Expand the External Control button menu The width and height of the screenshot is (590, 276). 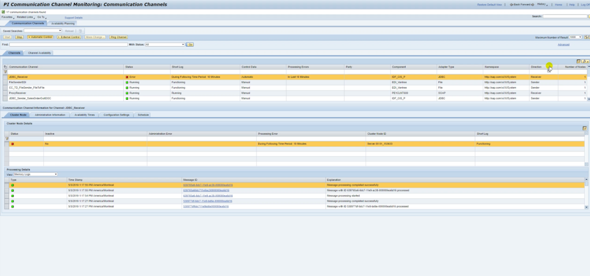(69, 37)
